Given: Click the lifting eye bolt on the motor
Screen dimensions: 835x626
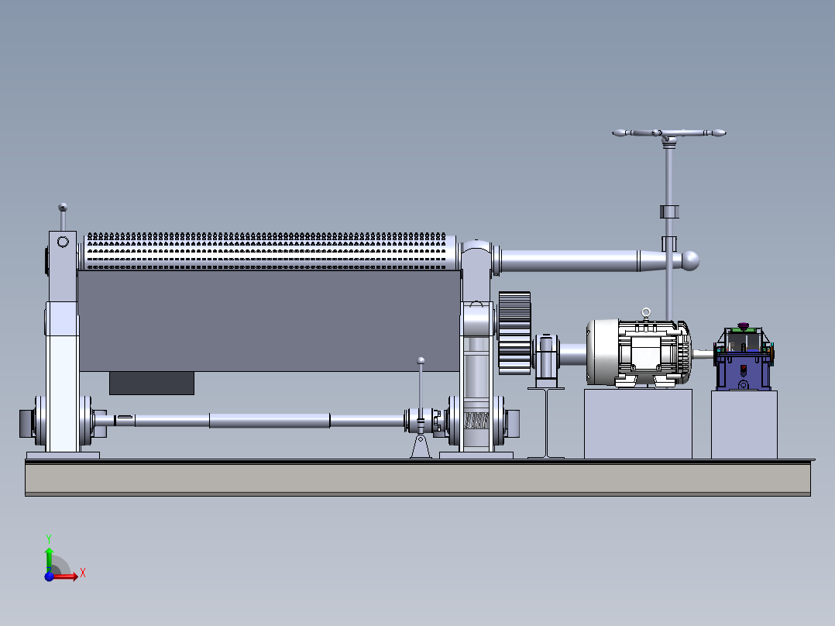Looking at the screenshot, I should click(x=646, y=313).
